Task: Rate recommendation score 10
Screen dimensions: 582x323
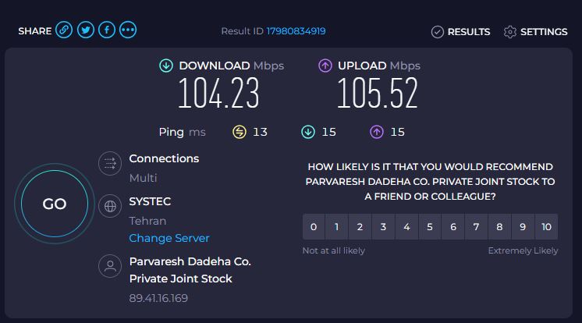Action: 546,227
